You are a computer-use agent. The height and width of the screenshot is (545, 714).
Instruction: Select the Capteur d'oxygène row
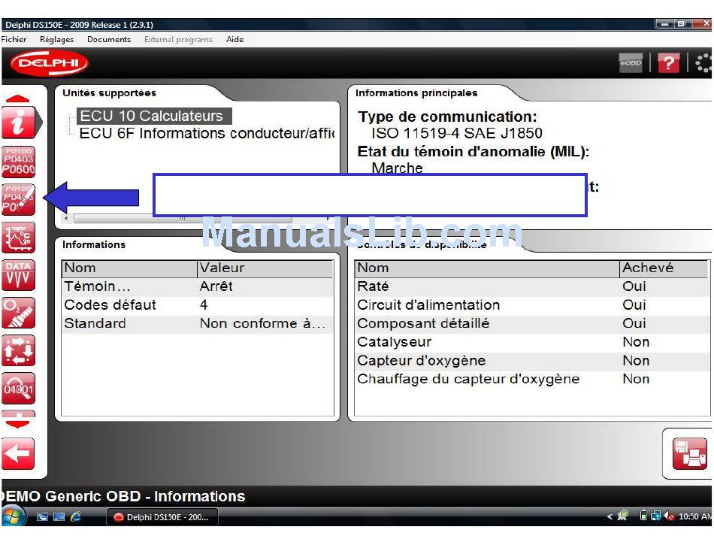532,361
